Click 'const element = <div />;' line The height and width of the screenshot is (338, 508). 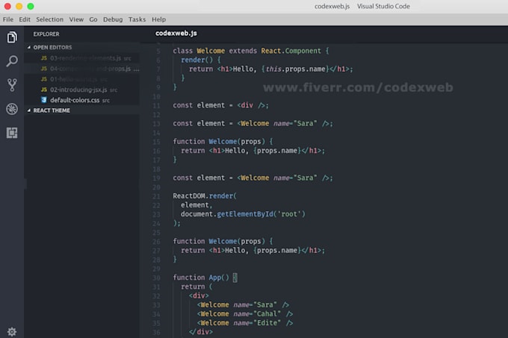click(x=220, y=105)
